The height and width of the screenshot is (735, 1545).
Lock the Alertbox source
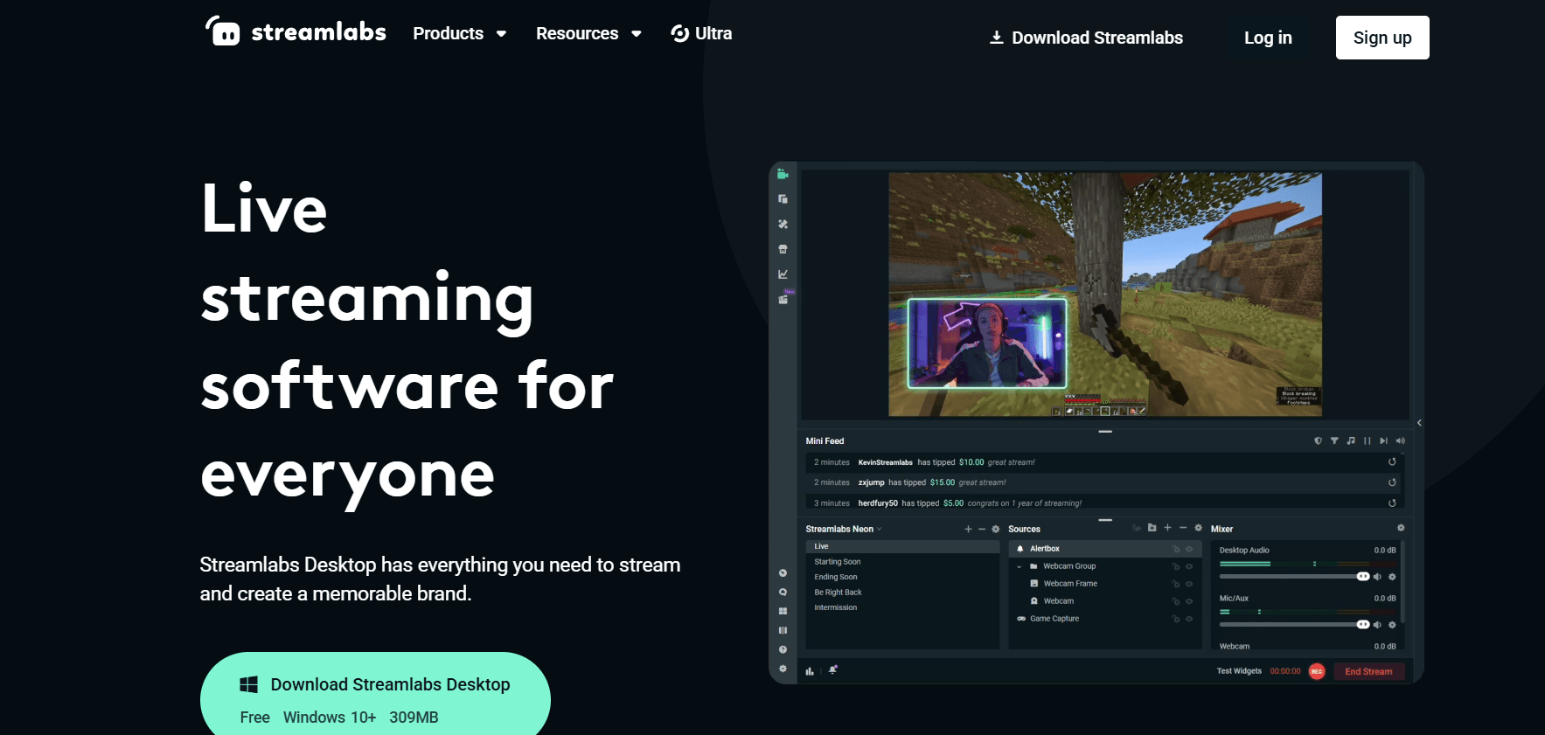pyautogui.click(x=1176, y=550)
